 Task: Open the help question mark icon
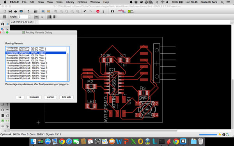tap(112, 11)
